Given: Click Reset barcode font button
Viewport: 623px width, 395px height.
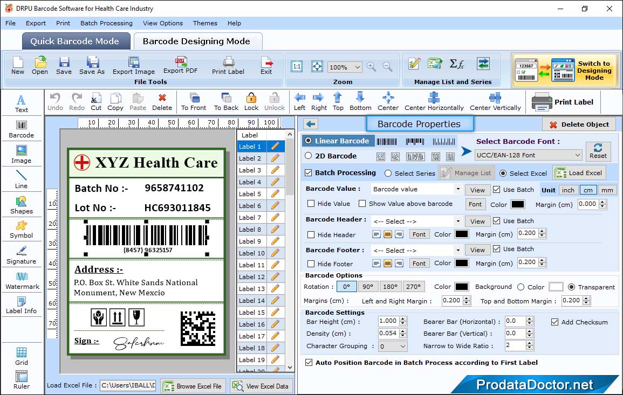Looking at the screenshot, I should coord(598,151).
